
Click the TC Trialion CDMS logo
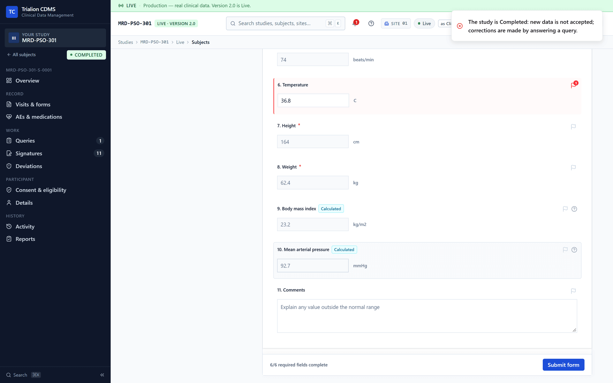(12, 12)
